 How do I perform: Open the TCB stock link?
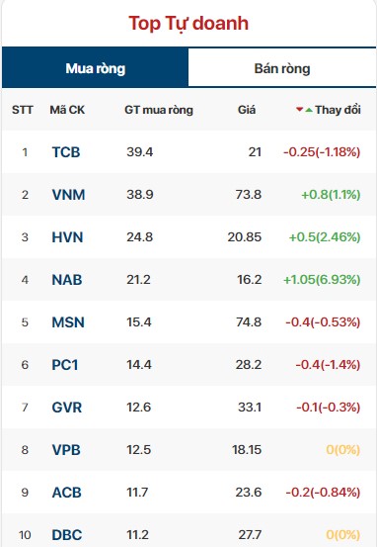(x=66, y=152)
